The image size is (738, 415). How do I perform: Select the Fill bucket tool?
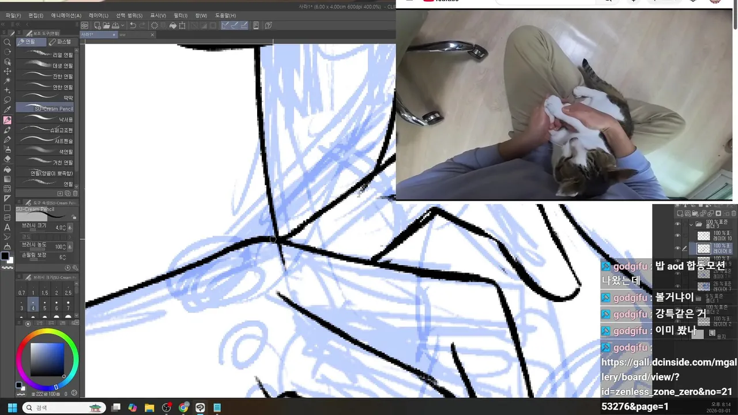click(x=7, y=169)
